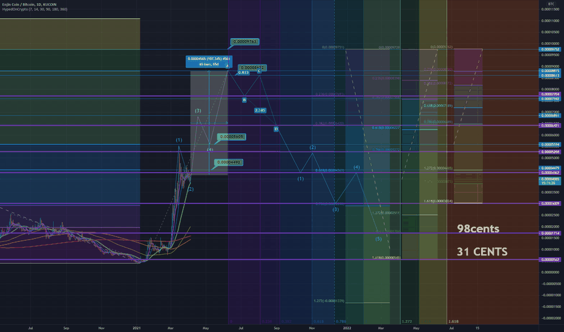Select the 1.618(0.00000545) fib level label
Image resolution: width=564 pixels, height=332 pixels.
coord(385,258)
